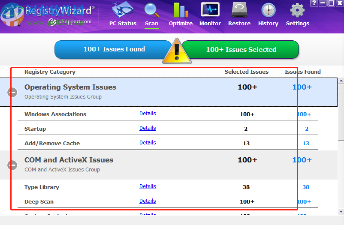Screen dimensions: 344x225
Task: Click the scrollbar up arrow
Action: [x=341, y=81]
